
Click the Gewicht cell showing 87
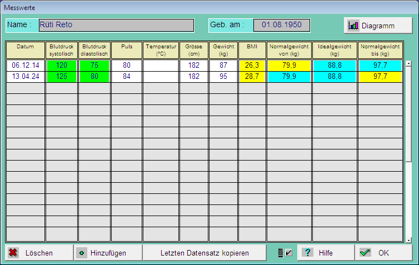[223, 66]
